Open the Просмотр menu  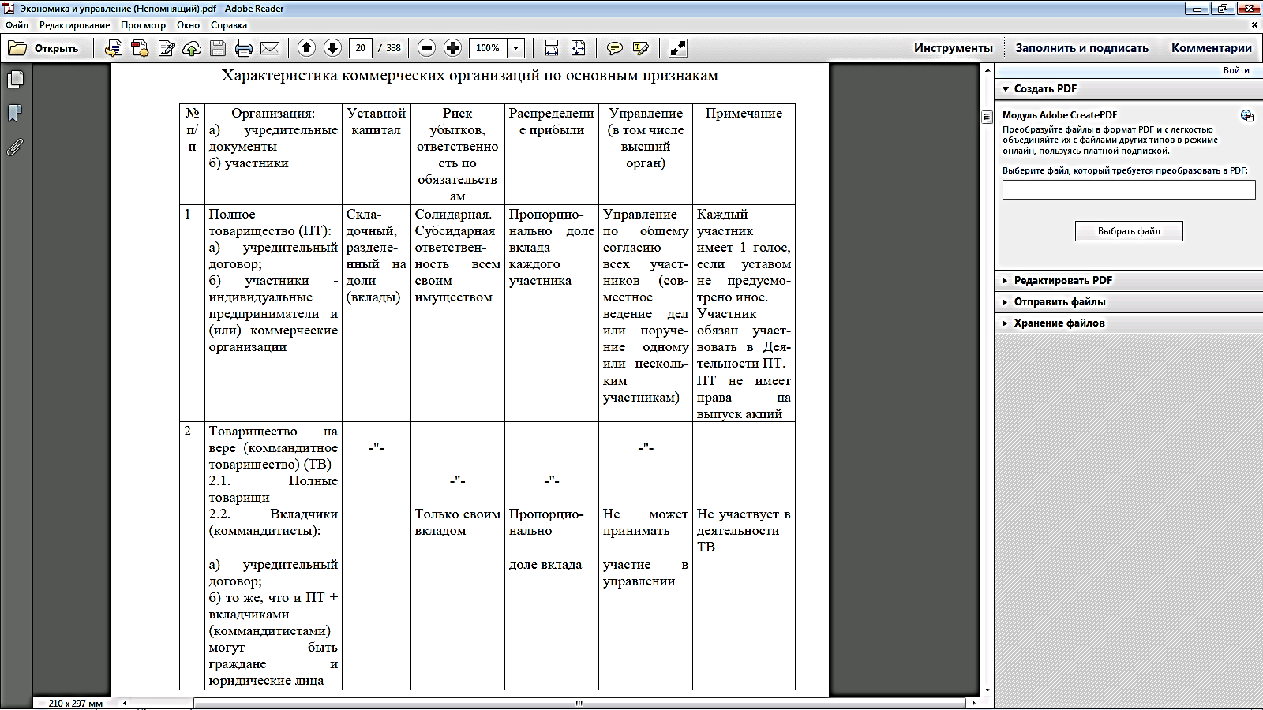pos(143,25)
